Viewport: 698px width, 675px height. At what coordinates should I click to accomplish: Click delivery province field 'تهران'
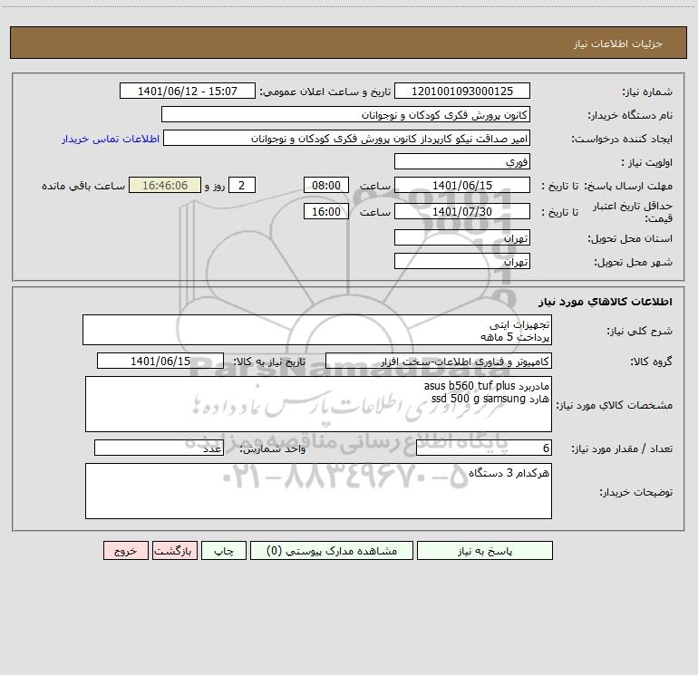(462, 237)
